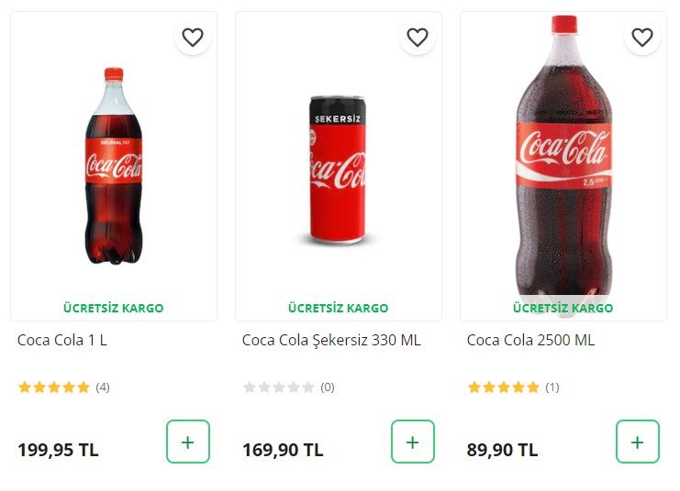The height and width of the screenshot is (491, 680).
Task: Click ÜCRETSİZ KARGO label on 1 L bottle
Action: (x=114, y=308)
